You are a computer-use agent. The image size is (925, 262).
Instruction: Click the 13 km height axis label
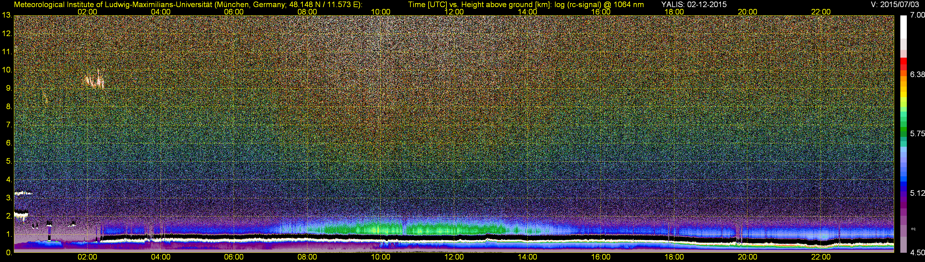[x=7, y=15]
